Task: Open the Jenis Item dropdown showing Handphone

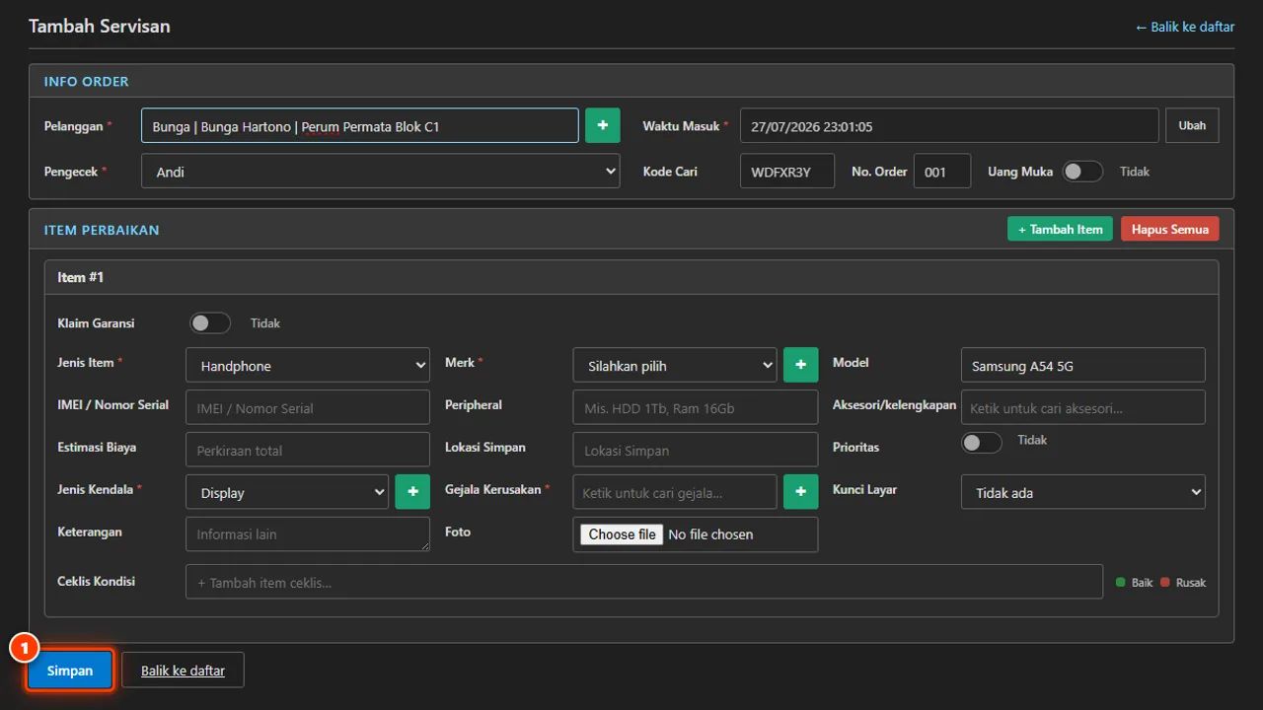Action: [308, 365]
